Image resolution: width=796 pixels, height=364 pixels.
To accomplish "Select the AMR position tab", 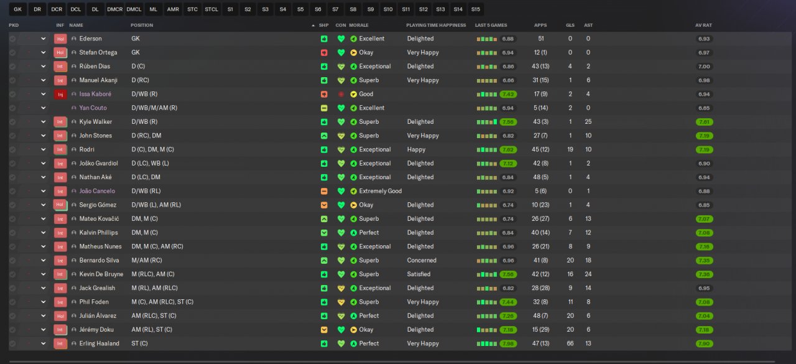I will [173, 9].
